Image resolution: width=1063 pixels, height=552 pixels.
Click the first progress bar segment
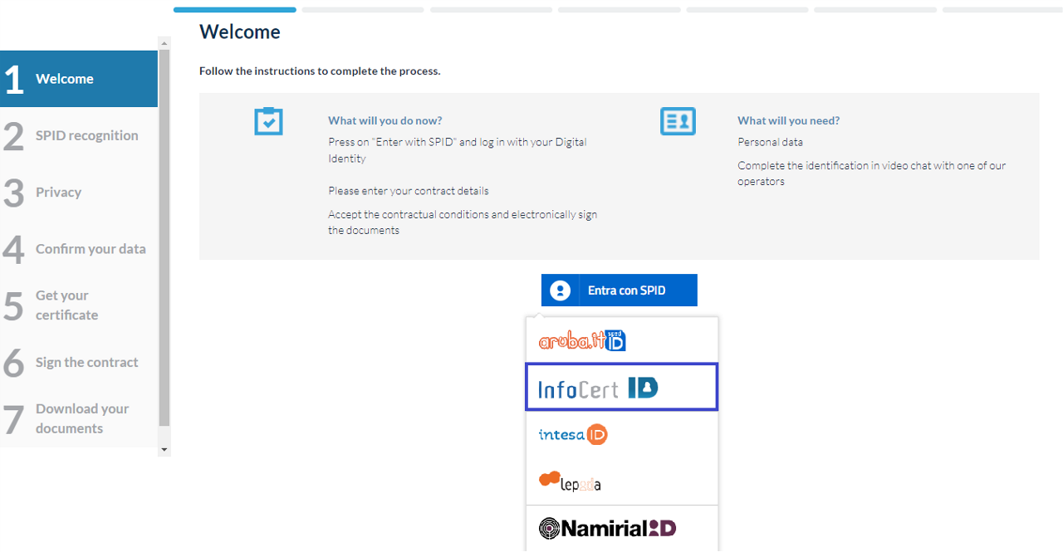pyautogui.click(x=234, y=10)
